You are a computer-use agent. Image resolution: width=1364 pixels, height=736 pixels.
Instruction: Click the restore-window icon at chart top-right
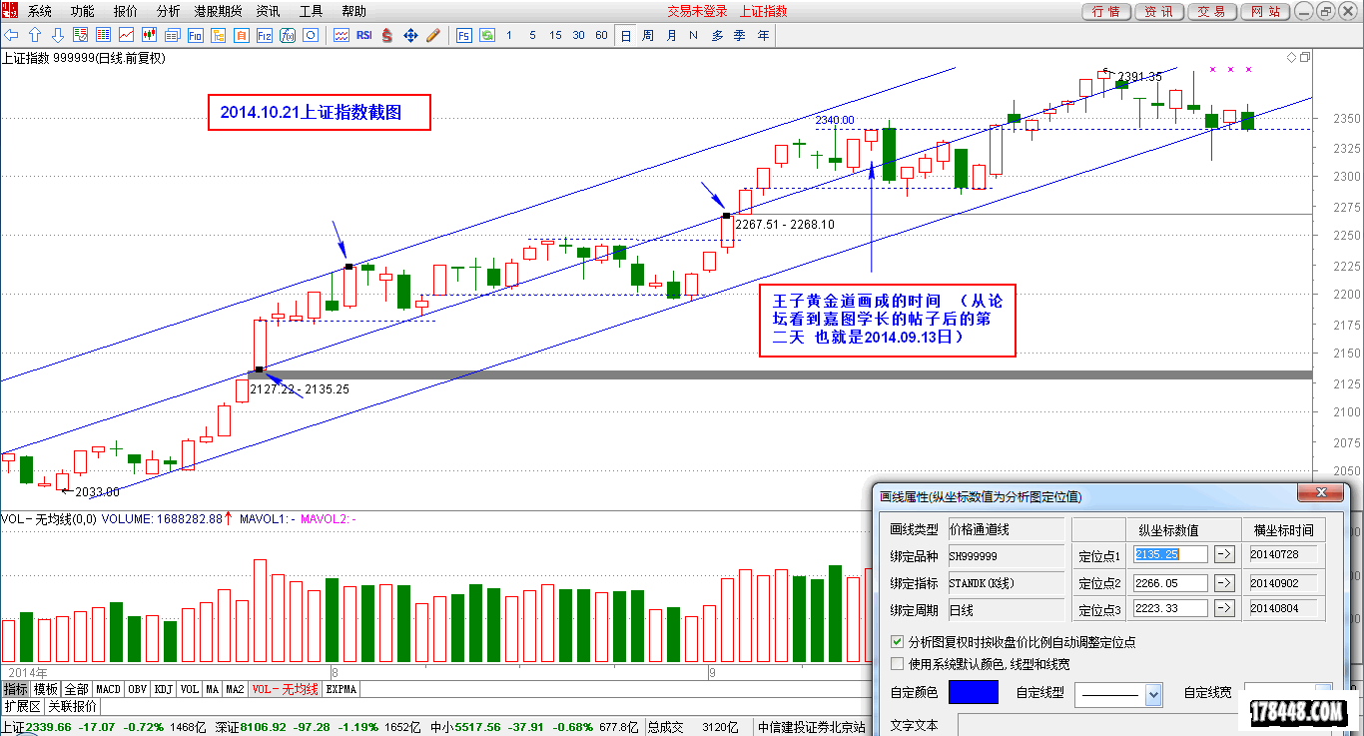(x=1305, y=57)
